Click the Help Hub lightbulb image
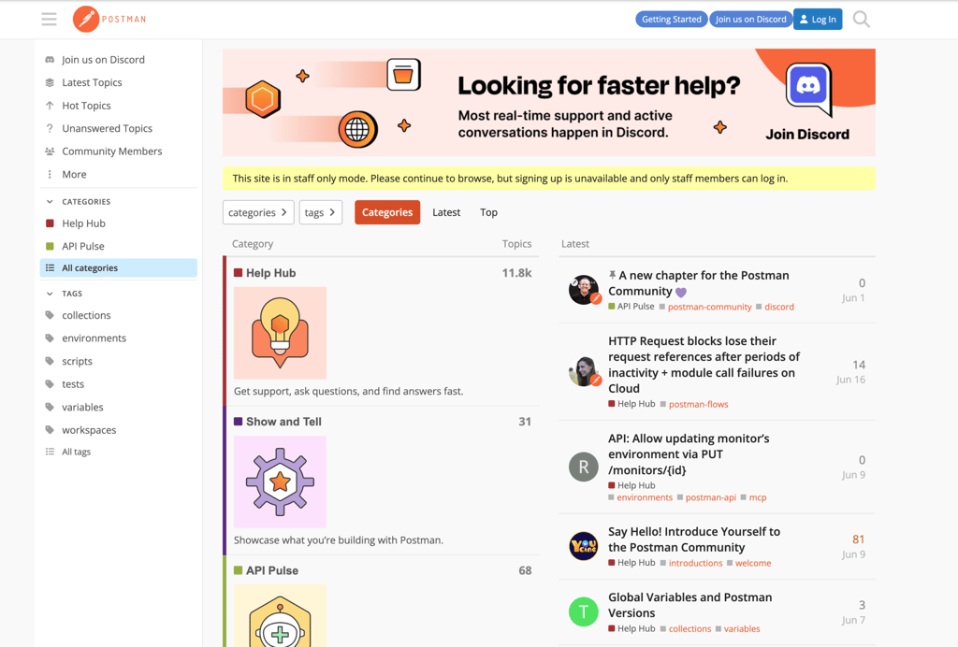This screenshot has height=647, width=958. [280, 333]
